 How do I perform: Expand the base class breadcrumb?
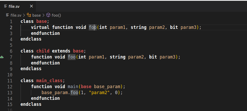pyautogui.click(x=37, y=15)
